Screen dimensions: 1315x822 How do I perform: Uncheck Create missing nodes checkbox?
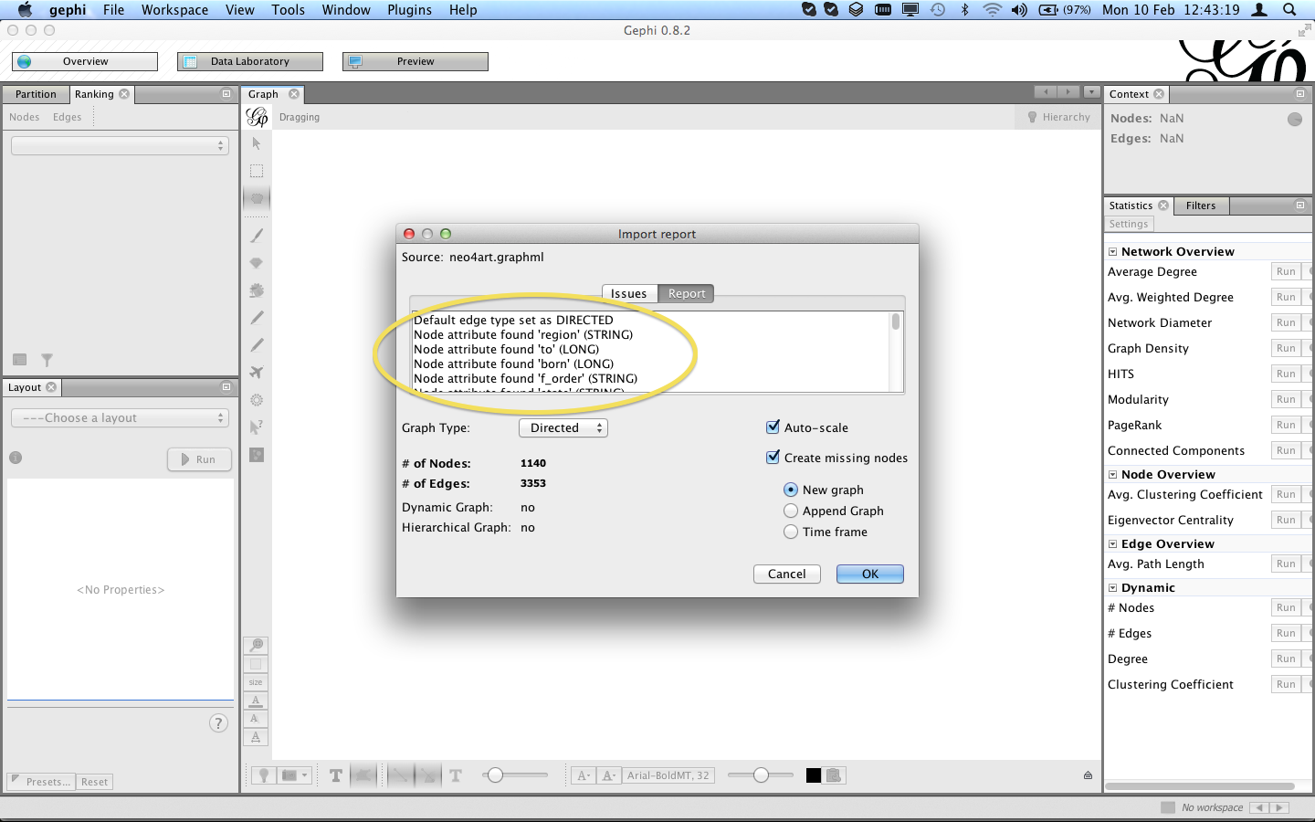(773, 457)
